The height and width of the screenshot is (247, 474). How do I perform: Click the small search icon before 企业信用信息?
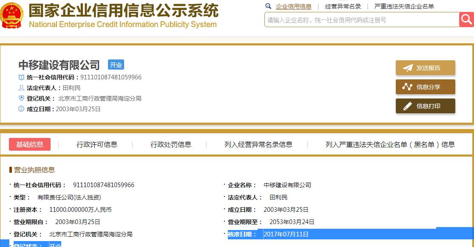click(268, 7)
